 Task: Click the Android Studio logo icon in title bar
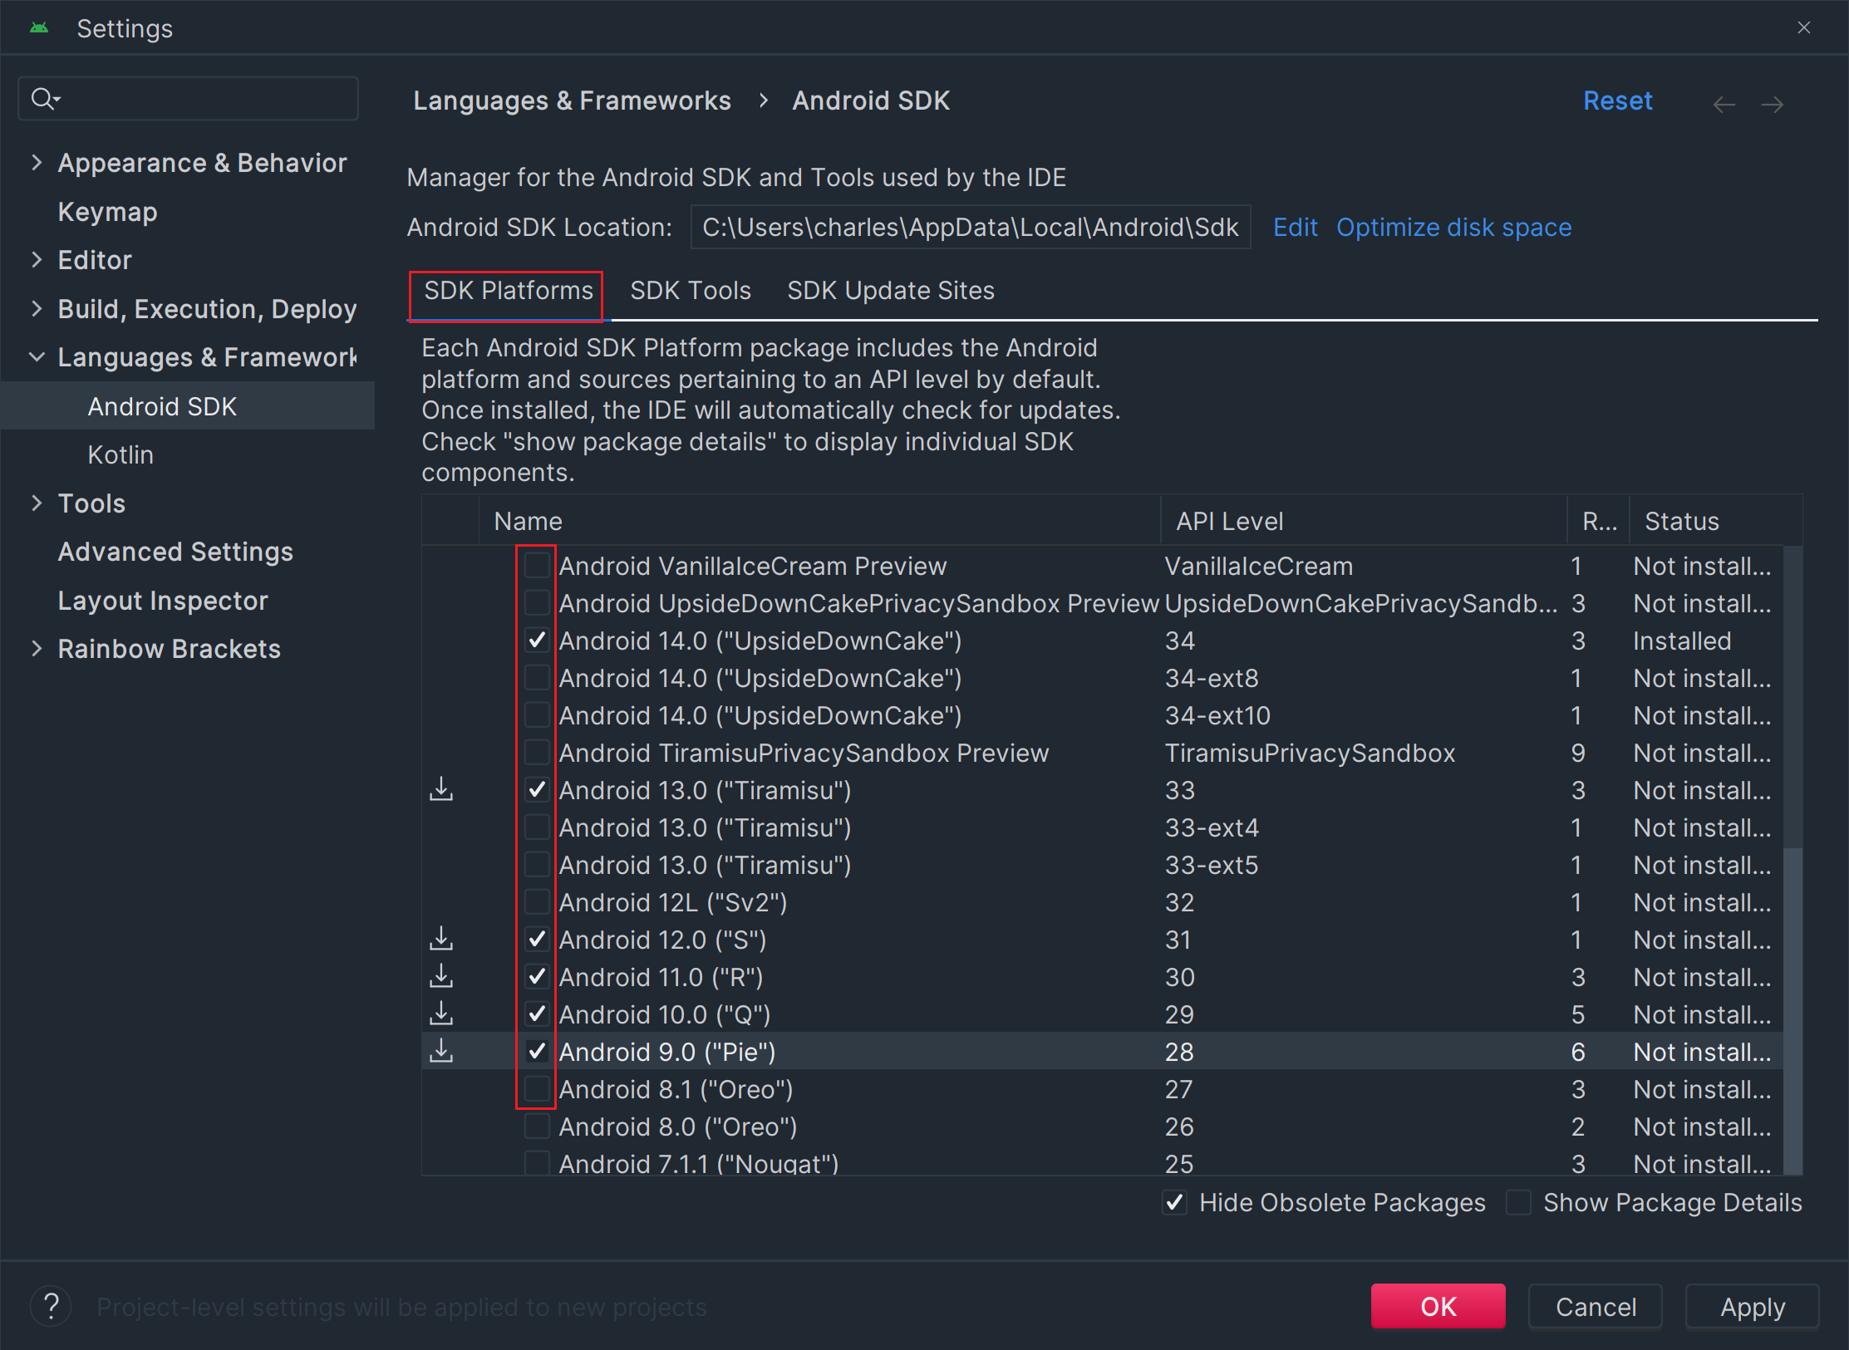pyautogui.click(x=39, y=28)
